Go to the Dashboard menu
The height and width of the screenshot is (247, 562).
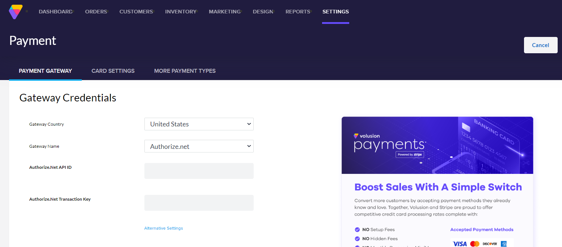[x=55, y=12]
